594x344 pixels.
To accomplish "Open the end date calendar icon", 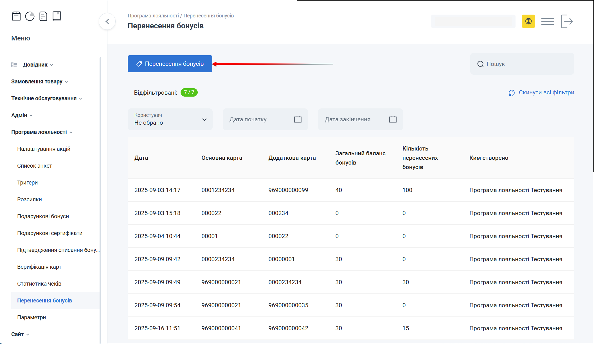I will pyautogui.click(x=393, y=119).
